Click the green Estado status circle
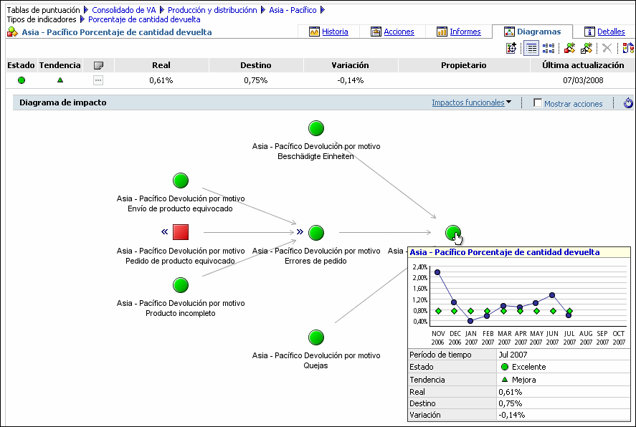636x427 pixels. coord(21,80)
